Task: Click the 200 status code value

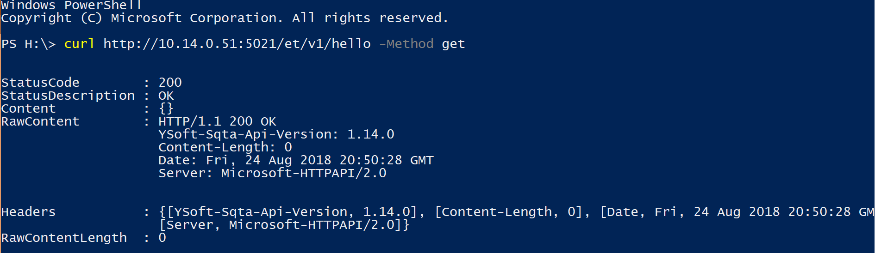Action: click(x=170, y=83)
